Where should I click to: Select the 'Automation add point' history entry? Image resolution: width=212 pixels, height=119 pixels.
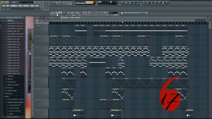click(15, 34)
